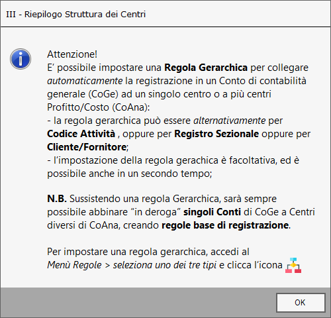The width and height of the screenshot is (331, 318).
Task: Click the bold 'singoli Conti' text
Action: click(x=212, y=212)
